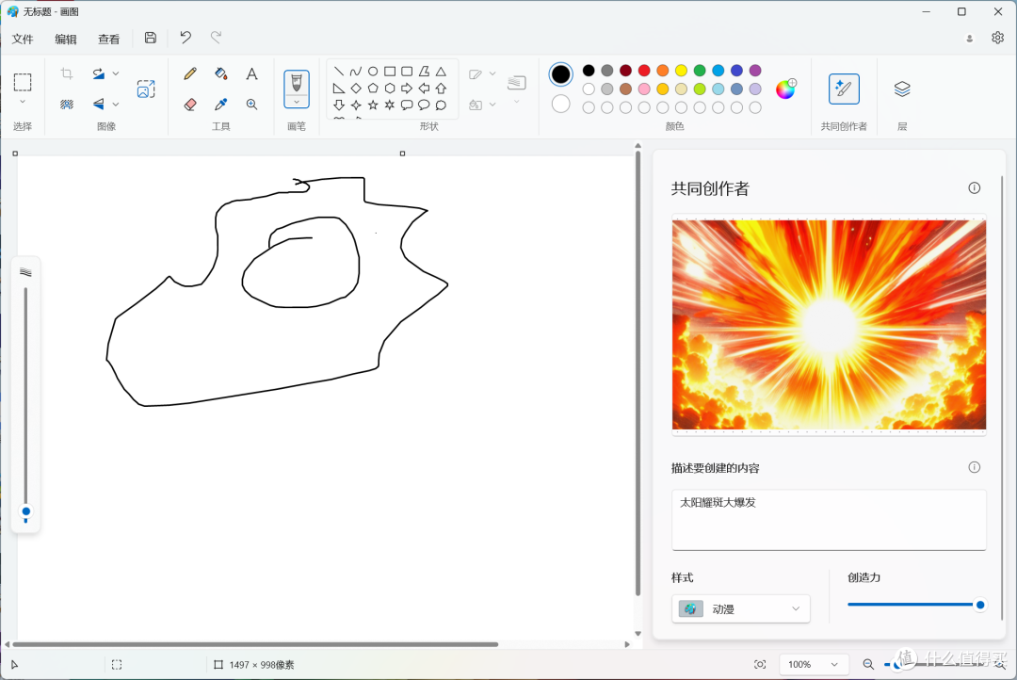The image size is (1017, 680).
Task: Click the account profile icon
Action: tap(970, 39)
